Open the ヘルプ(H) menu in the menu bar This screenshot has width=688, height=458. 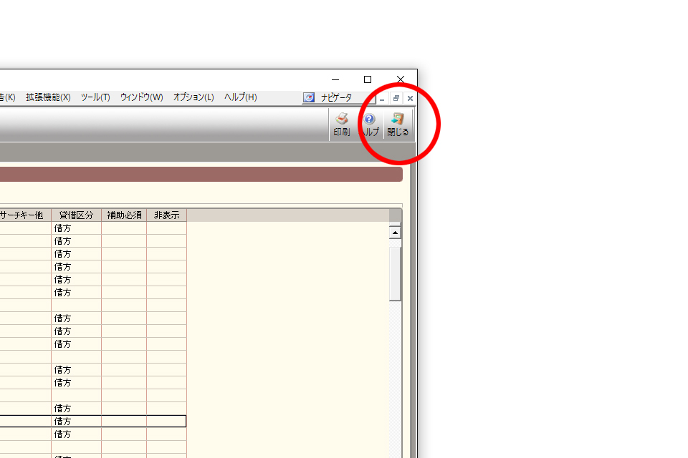(241, 97)
